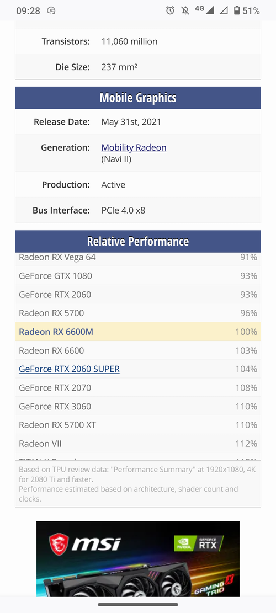Tap the 4G signal strength icon
Screen dimensions: 276x613
pos(204,10)
